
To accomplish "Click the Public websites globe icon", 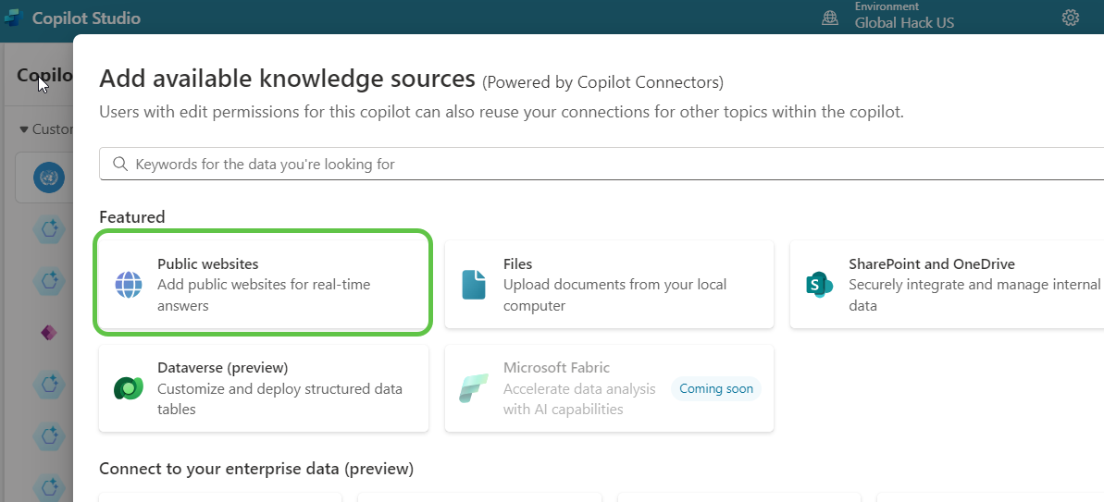I will coord(129,285).
